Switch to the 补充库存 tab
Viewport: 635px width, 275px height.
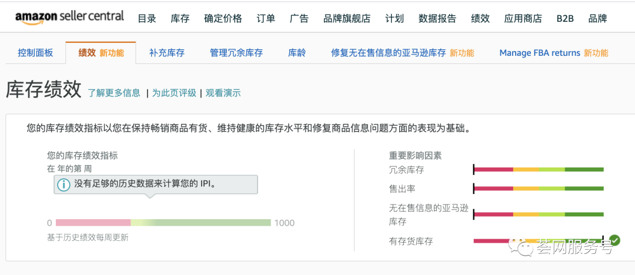(167, 53)
